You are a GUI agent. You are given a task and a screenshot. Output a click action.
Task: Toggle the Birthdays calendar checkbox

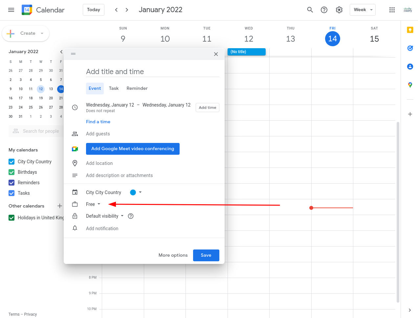pos(11,172)
